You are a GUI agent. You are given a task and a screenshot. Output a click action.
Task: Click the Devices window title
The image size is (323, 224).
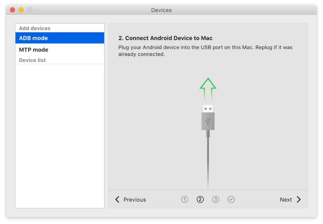[x=161, y=10]
